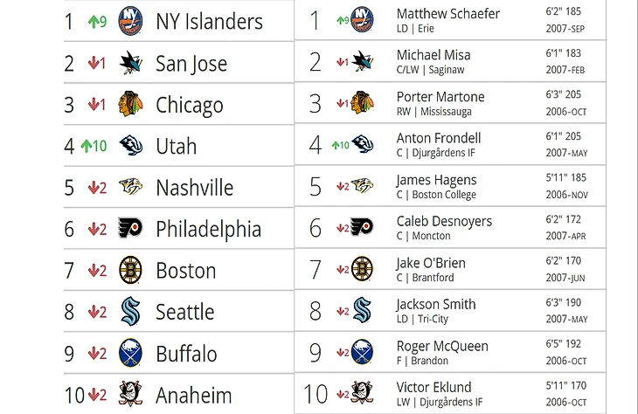Click the Chicago Blackhawks logo beside Chicago
The height and width of the screenshot is (414, 638).
[x=129, y=105]
